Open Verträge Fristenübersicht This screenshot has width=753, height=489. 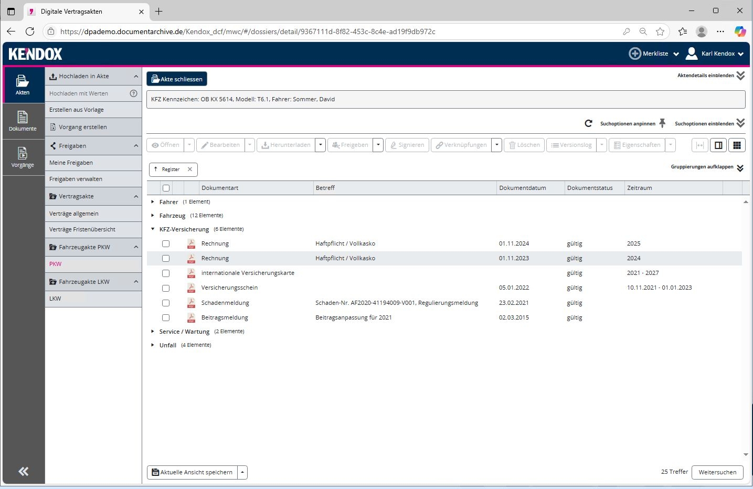(x=93, y=229)
